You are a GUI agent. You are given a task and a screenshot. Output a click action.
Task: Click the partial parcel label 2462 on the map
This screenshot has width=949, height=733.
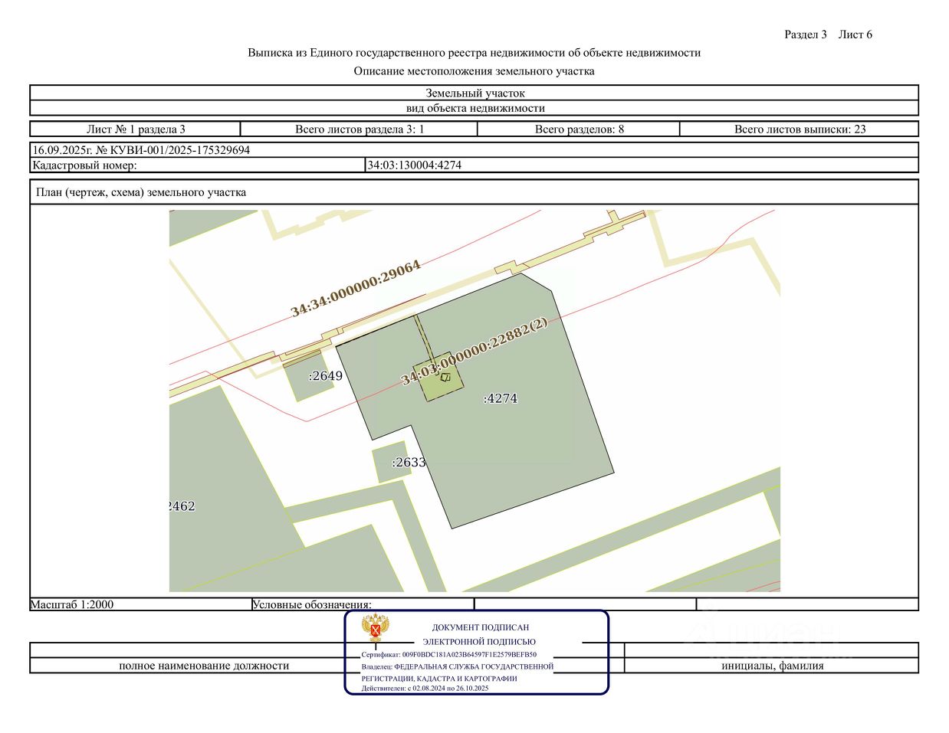[x=182, y=506]
